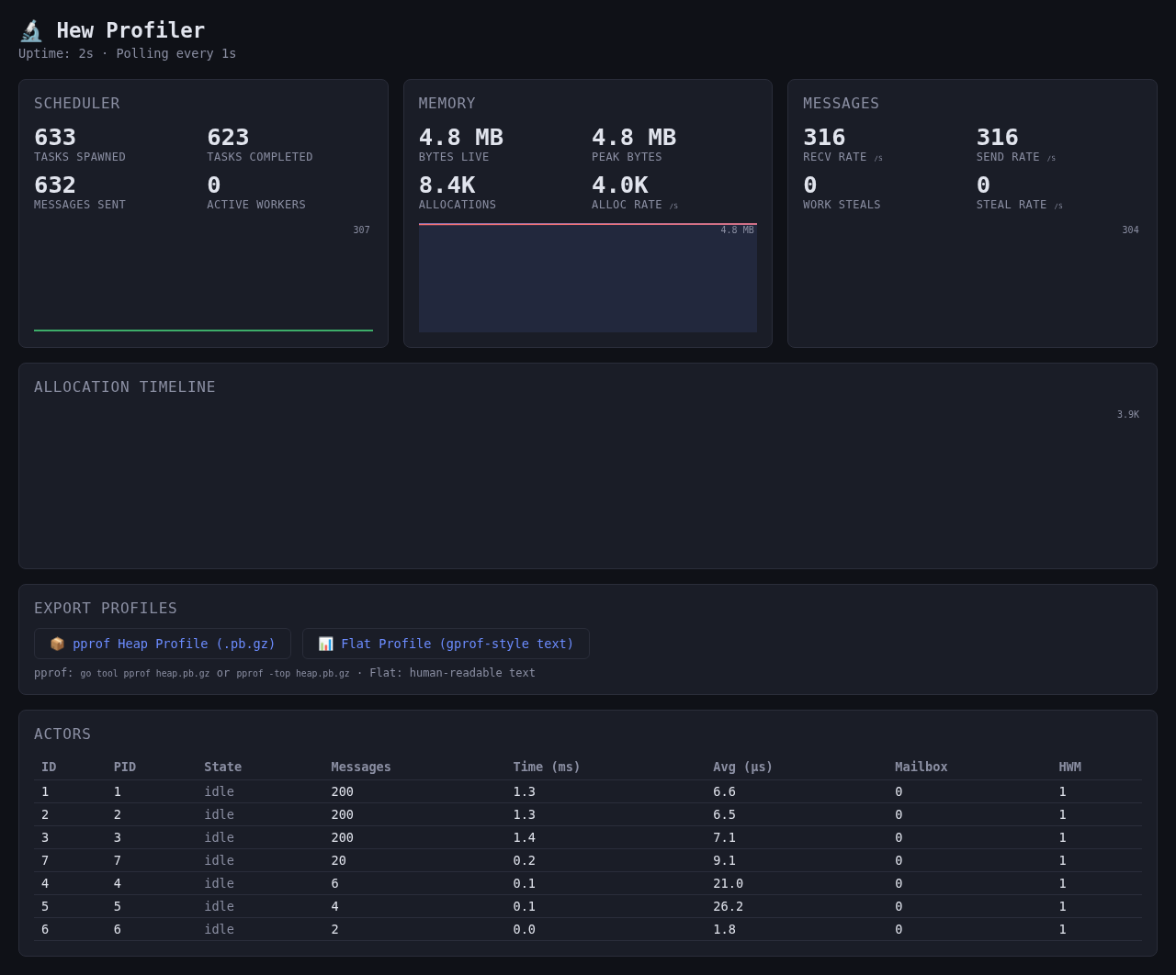Click the Uptime and polling status text
The height and width of the screenshot is (975, 1176).
tap(127, 53)
